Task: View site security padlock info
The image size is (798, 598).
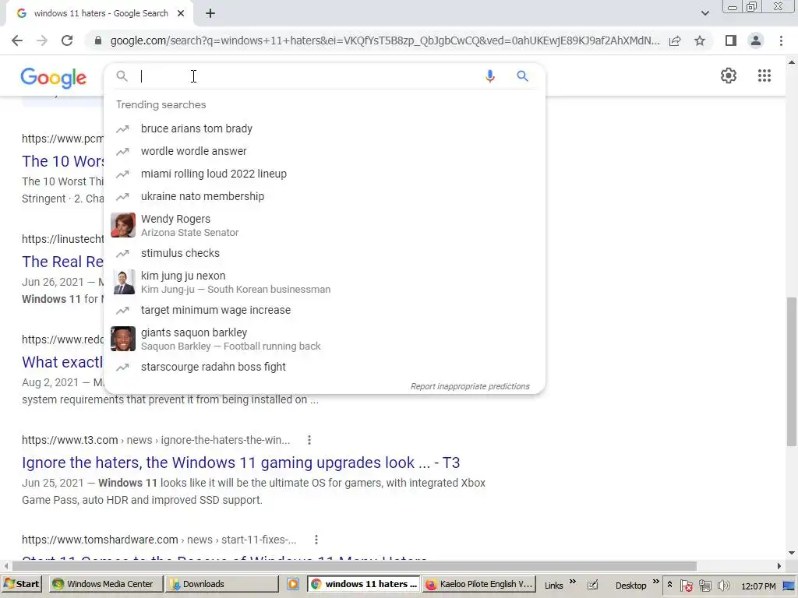Action: pos(98,40)
